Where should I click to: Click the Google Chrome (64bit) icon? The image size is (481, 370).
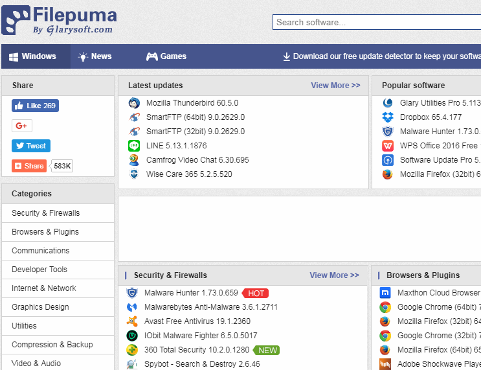(x=385, y=307)
